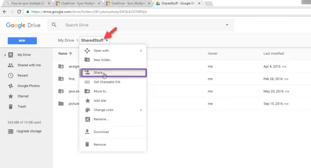Reload the page with refresh icon
The height and width of the screenshot is (168, 311).
[19, 12]
